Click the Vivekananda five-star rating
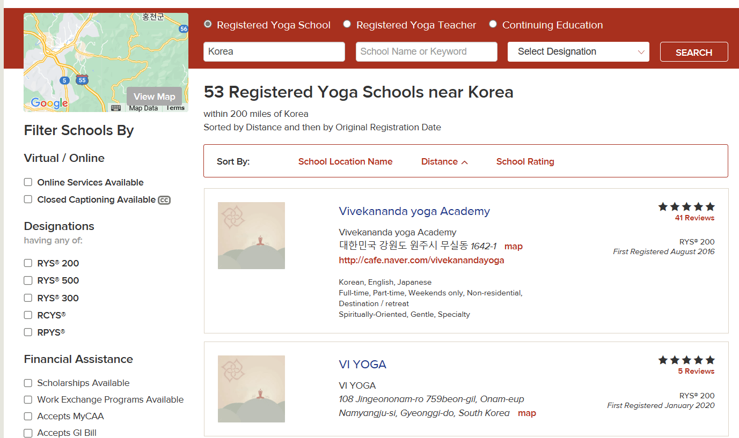 tap(686, 206)
